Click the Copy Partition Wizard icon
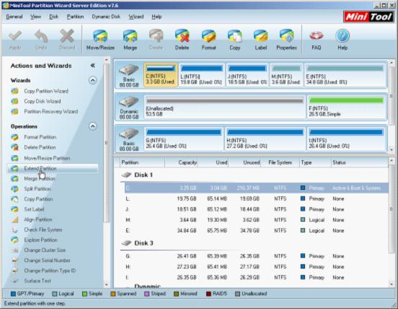398x309 pixels. [14, 91]
